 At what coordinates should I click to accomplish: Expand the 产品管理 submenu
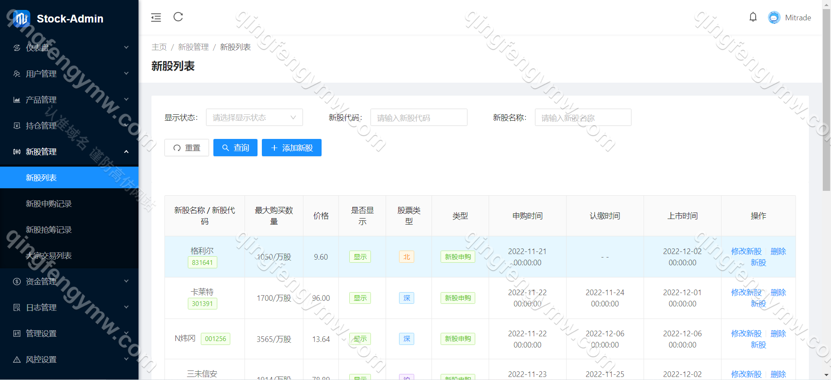coord(69,100)
